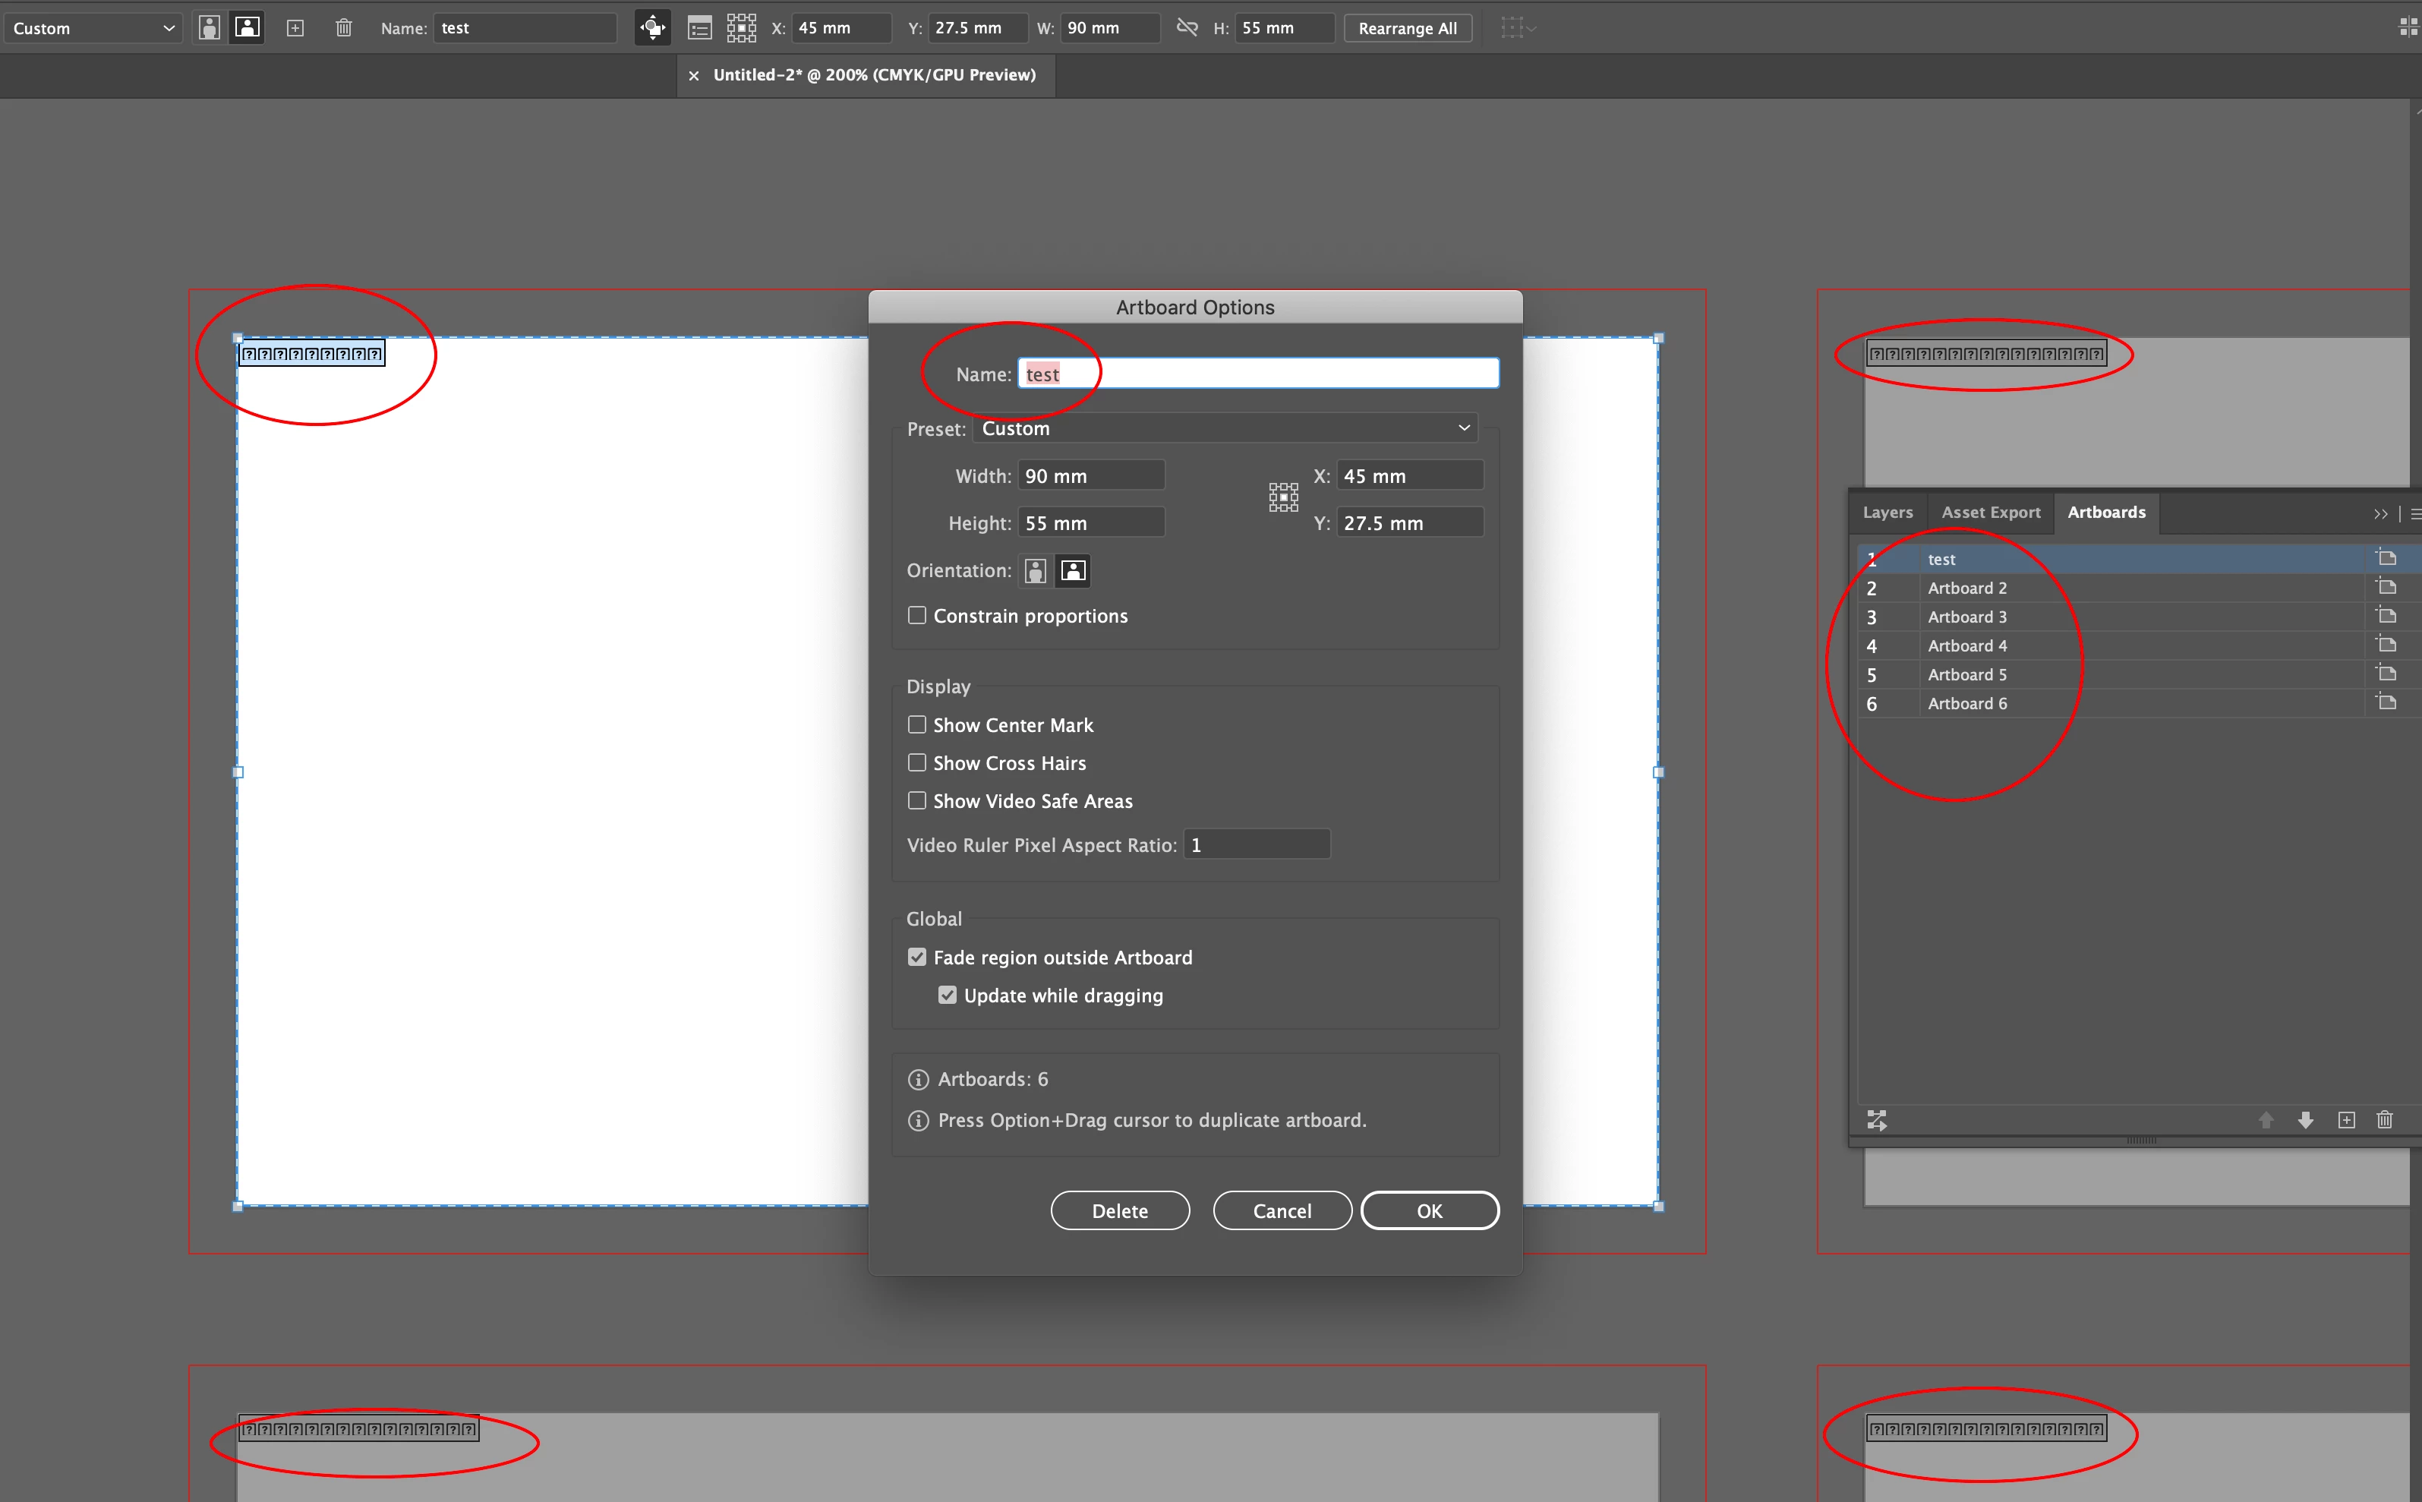The image size is (2422, 1502).
Task: Uncheck Fade region outside Artboard
Action: pyautogui.click(x=916, y=958)
